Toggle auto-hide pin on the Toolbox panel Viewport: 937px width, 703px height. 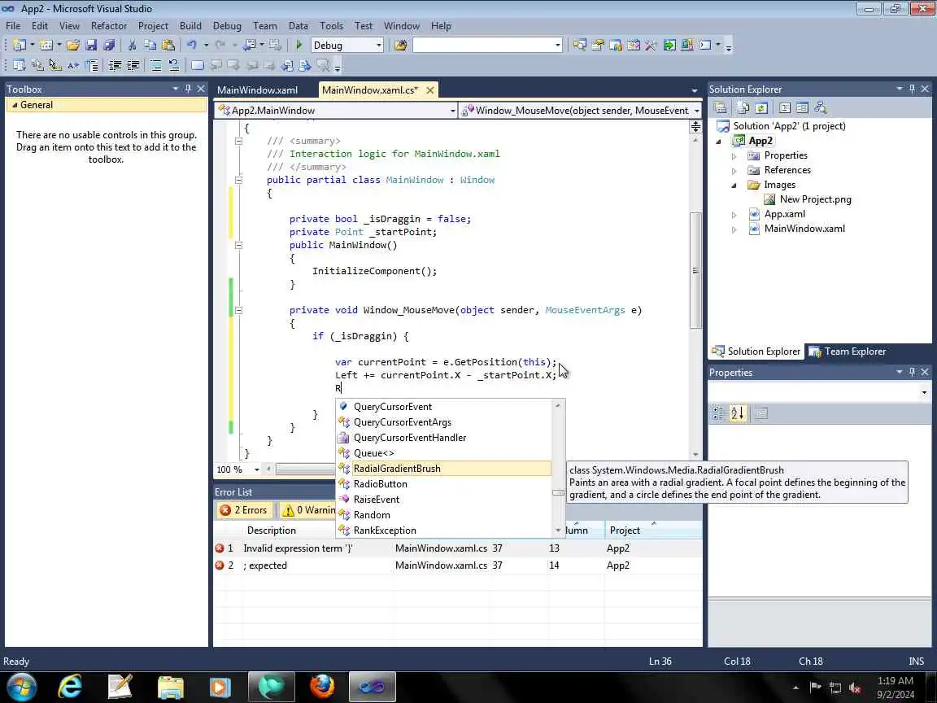pos(188,89)
